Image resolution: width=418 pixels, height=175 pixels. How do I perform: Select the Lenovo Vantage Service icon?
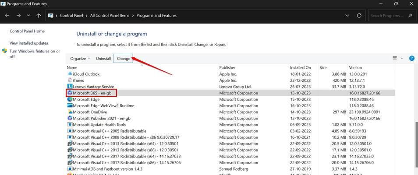(x=70, y=87)
